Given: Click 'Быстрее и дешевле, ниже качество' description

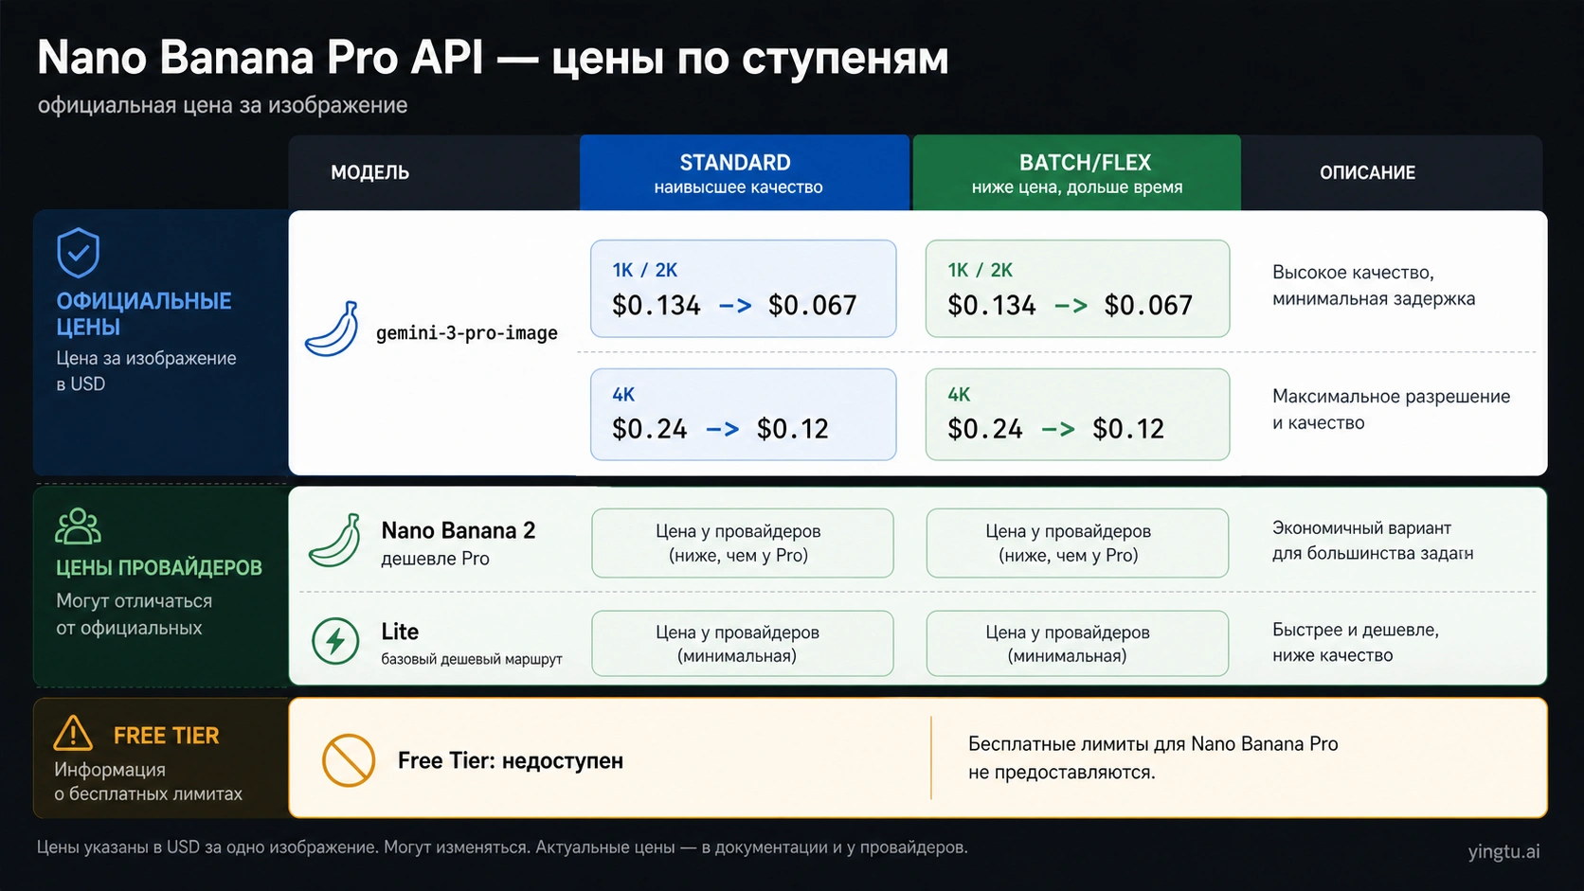Looking at the screenshot, I should click(x=1356, y=642).
